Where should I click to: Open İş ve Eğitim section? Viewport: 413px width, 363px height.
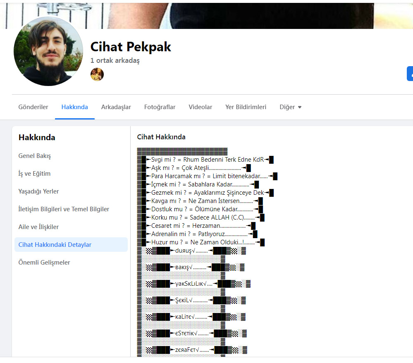tap(34, 174)
